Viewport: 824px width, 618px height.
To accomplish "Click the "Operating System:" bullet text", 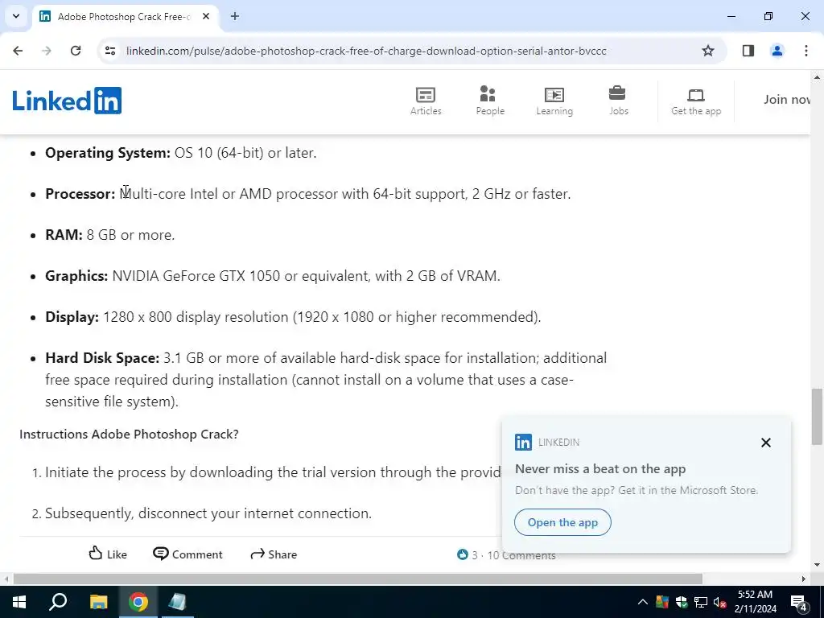I will coord(108,153).
